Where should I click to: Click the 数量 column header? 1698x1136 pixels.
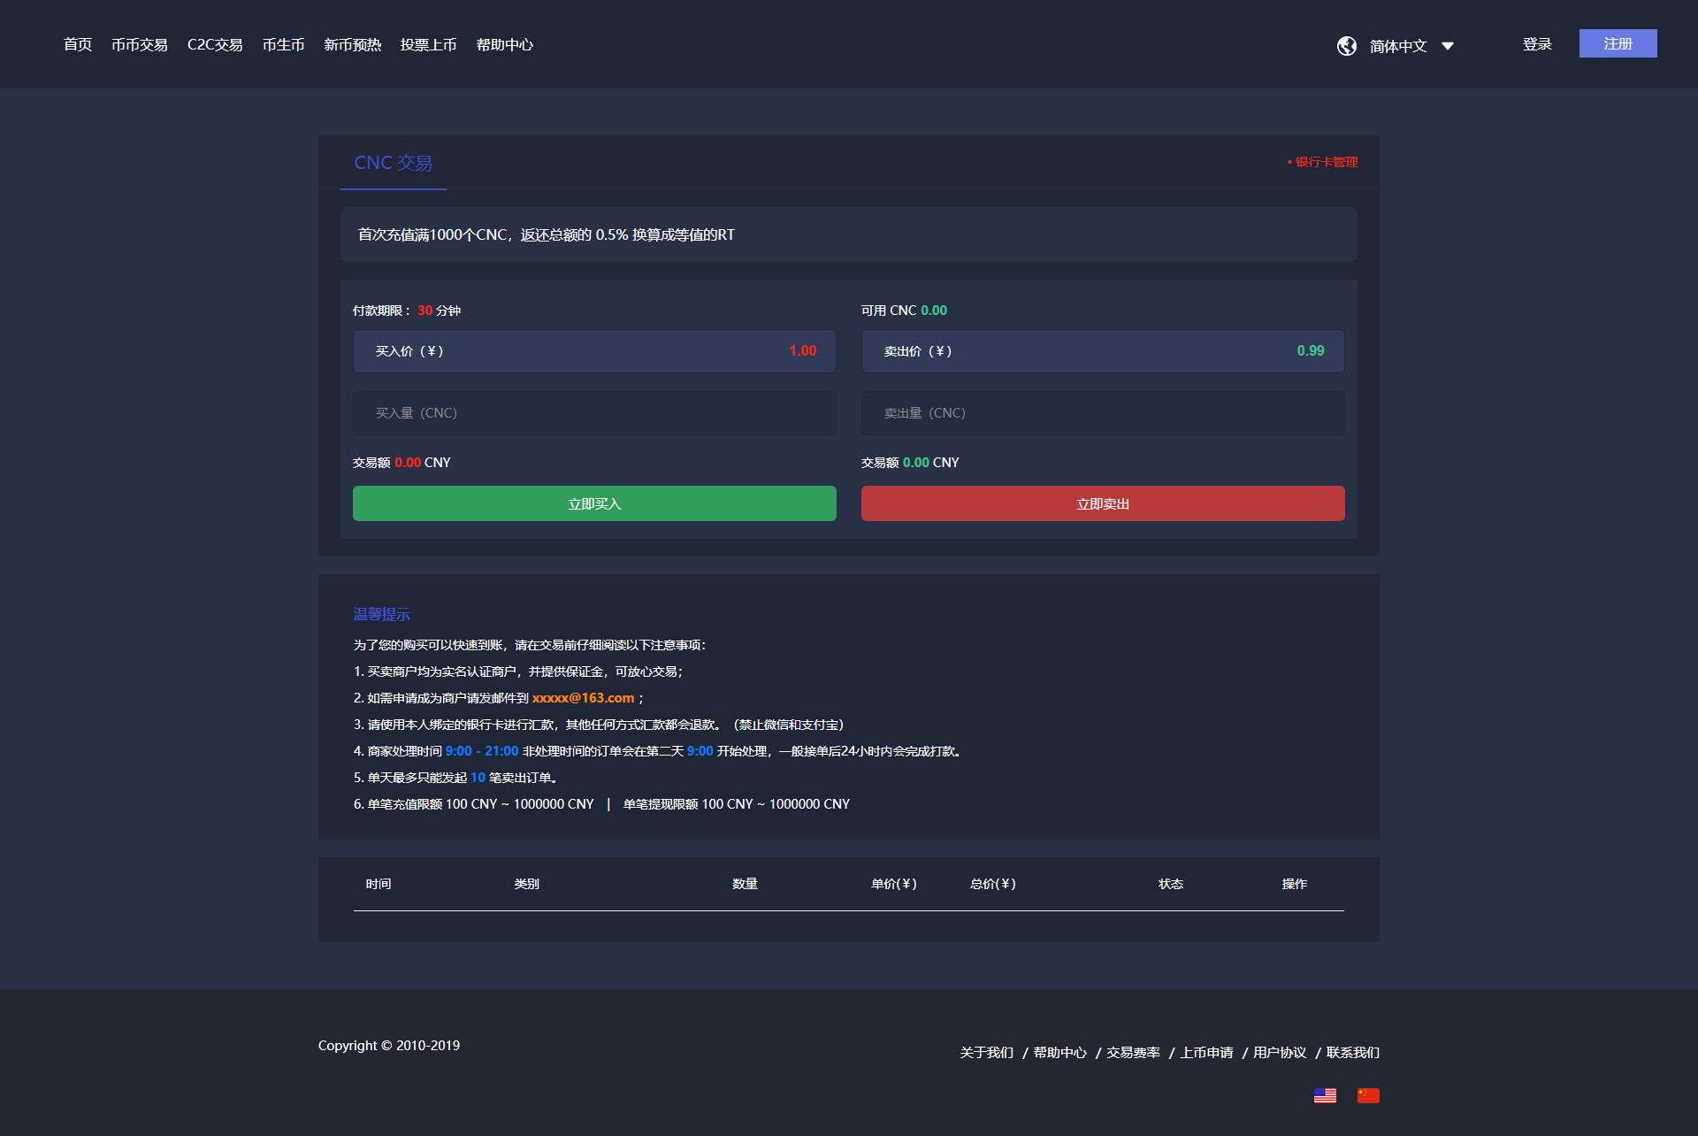(746, 884)
